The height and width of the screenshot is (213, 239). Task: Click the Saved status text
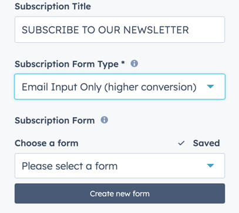[x=206, y=143]
